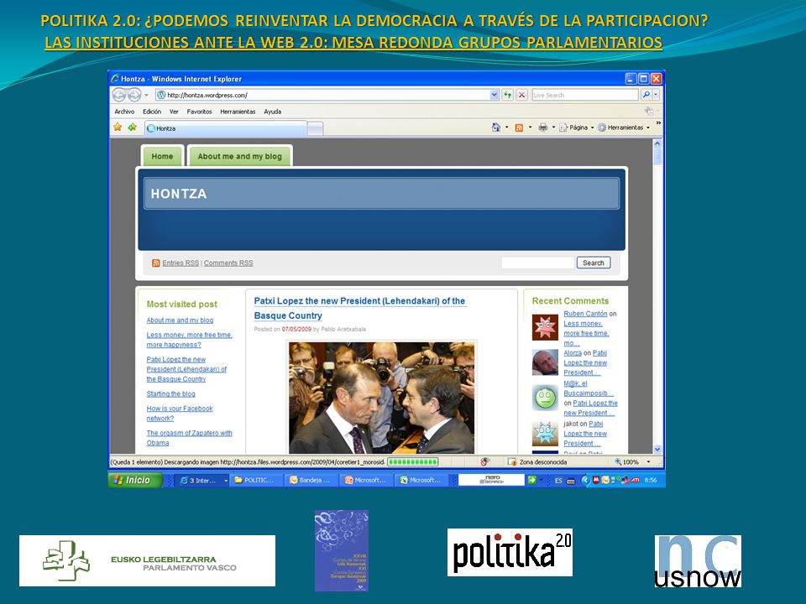This screenshot has height=604, width=806.
Task: Open recent pages dropdown beside navigation arrows
Action: point(146,95)
